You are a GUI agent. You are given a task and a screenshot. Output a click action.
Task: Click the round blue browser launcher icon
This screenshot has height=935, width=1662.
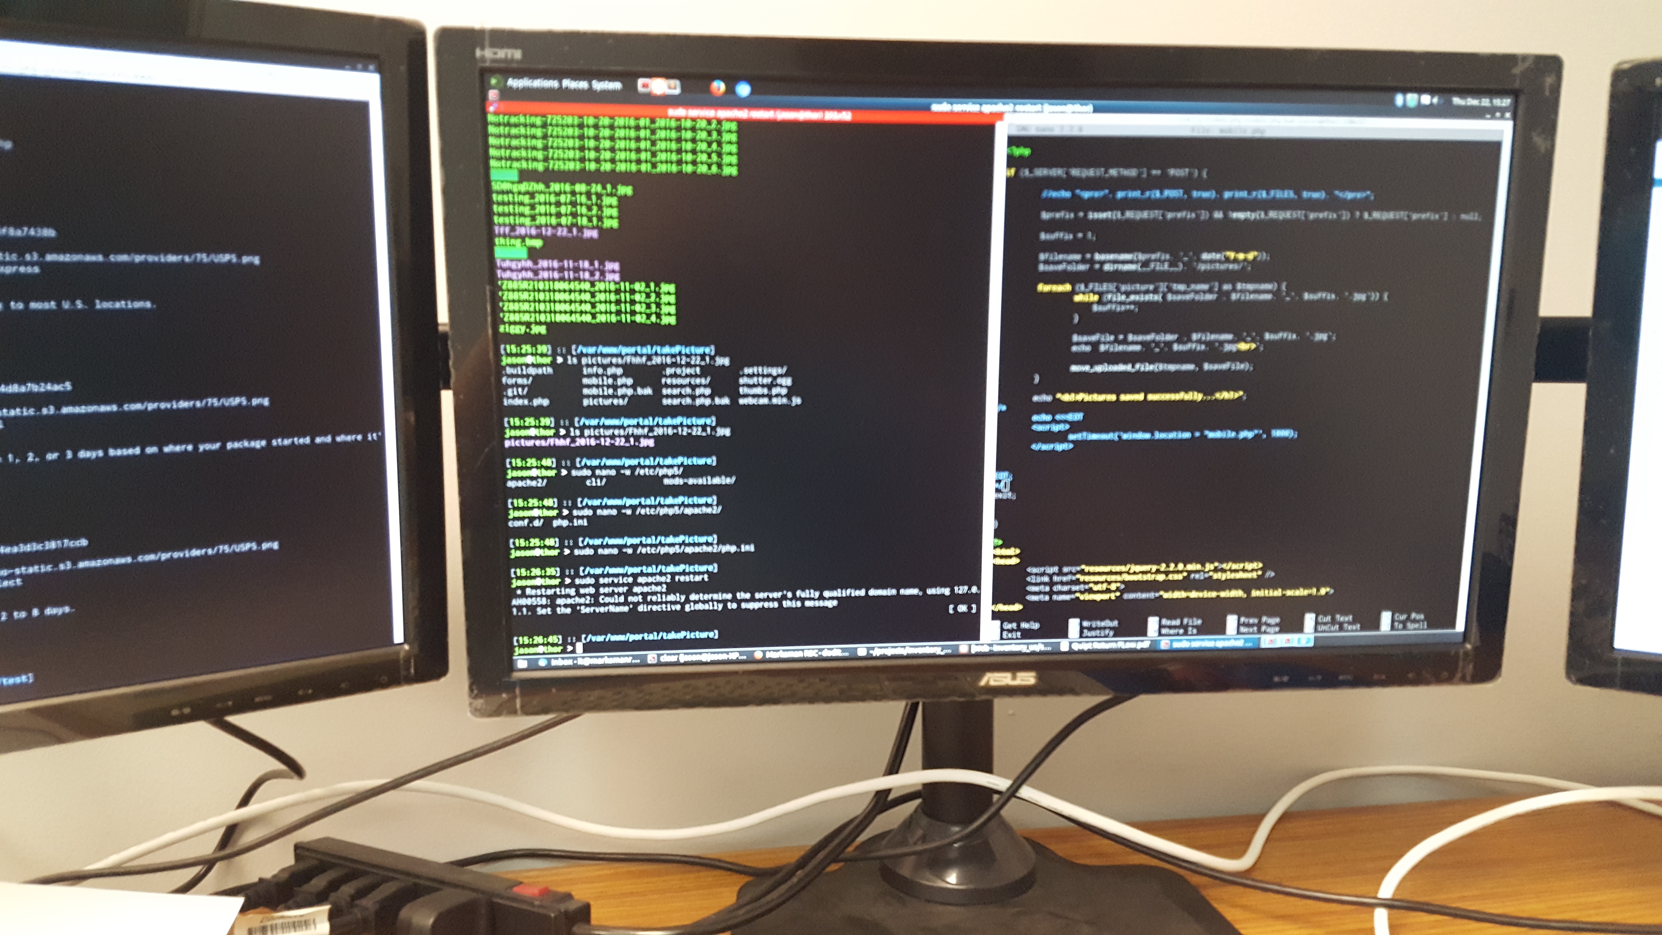[x=743, y=89]
